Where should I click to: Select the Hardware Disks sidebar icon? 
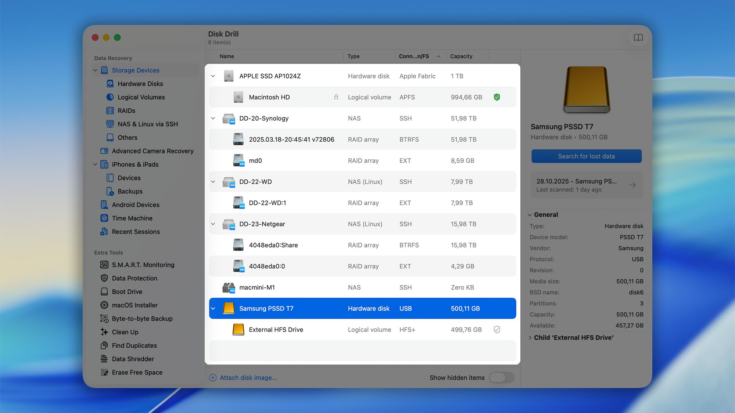pos(110,84)
